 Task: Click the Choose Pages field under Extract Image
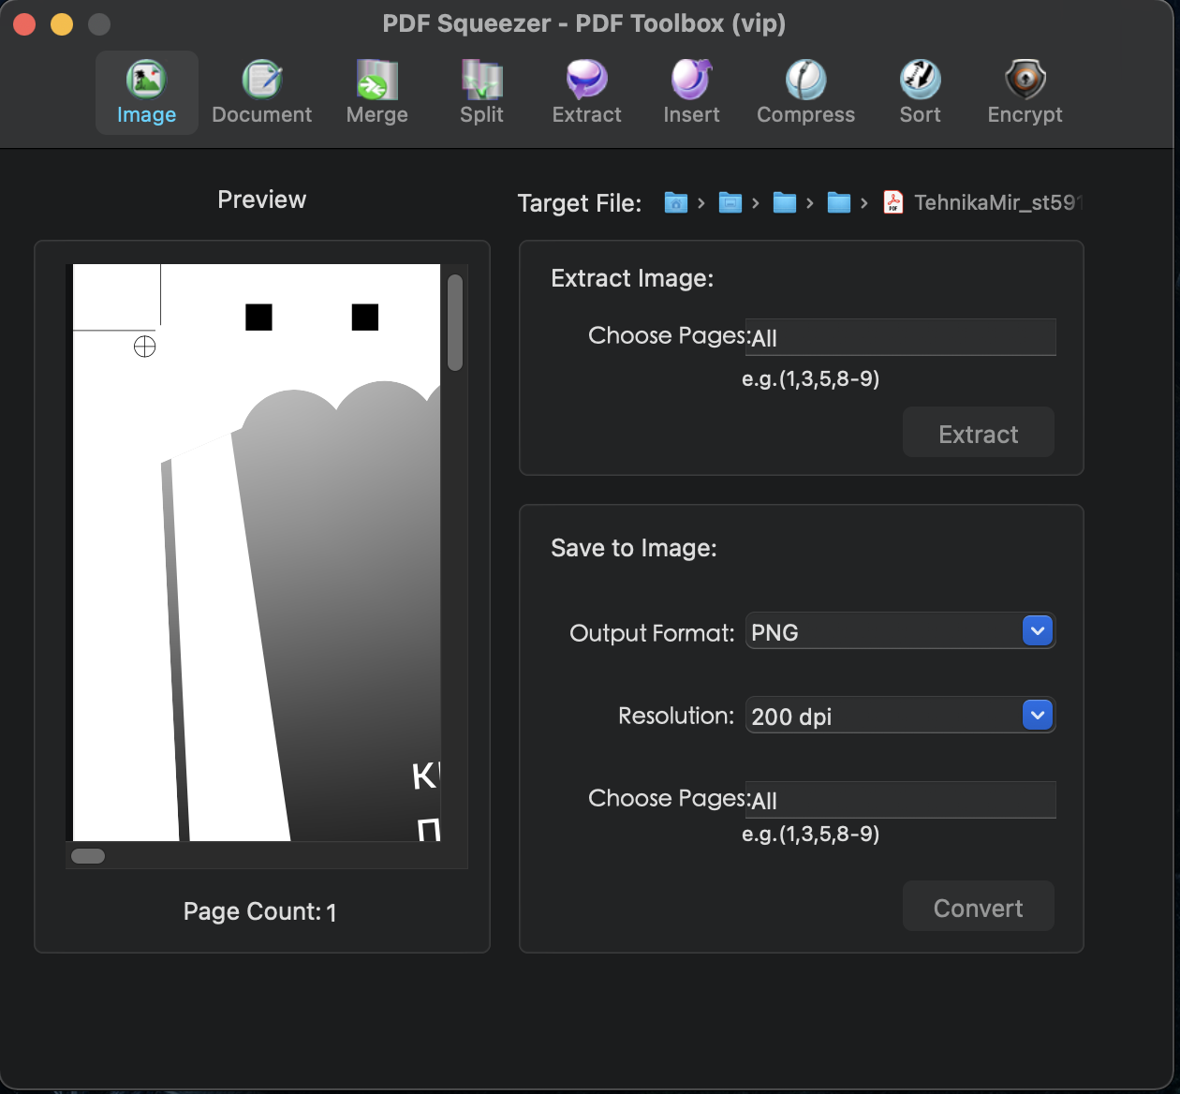point(900,337)
